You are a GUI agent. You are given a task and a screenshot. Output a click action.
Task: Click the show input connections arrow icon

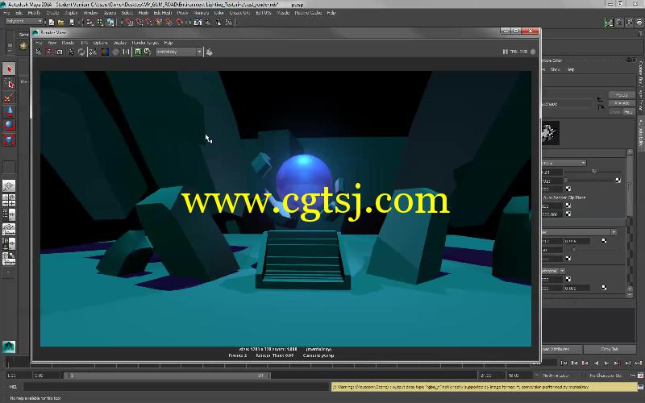tap(600, 99)
